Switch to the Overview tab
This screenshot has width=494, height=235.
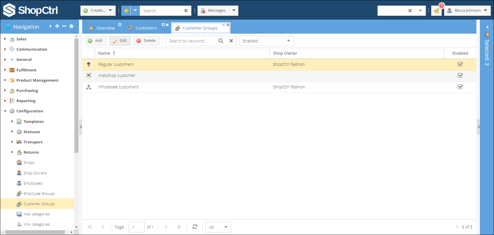coord(102,28)
